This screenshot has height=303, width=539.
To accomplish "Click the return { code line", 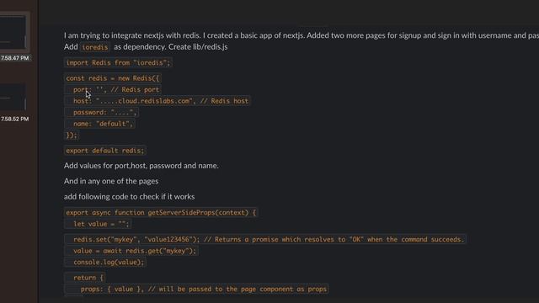I will pyautogui.click(x=84, y=278).
